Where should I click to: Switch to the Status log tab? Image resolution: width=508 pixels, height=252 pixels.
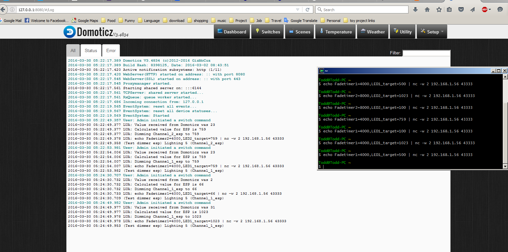[91, 50]
